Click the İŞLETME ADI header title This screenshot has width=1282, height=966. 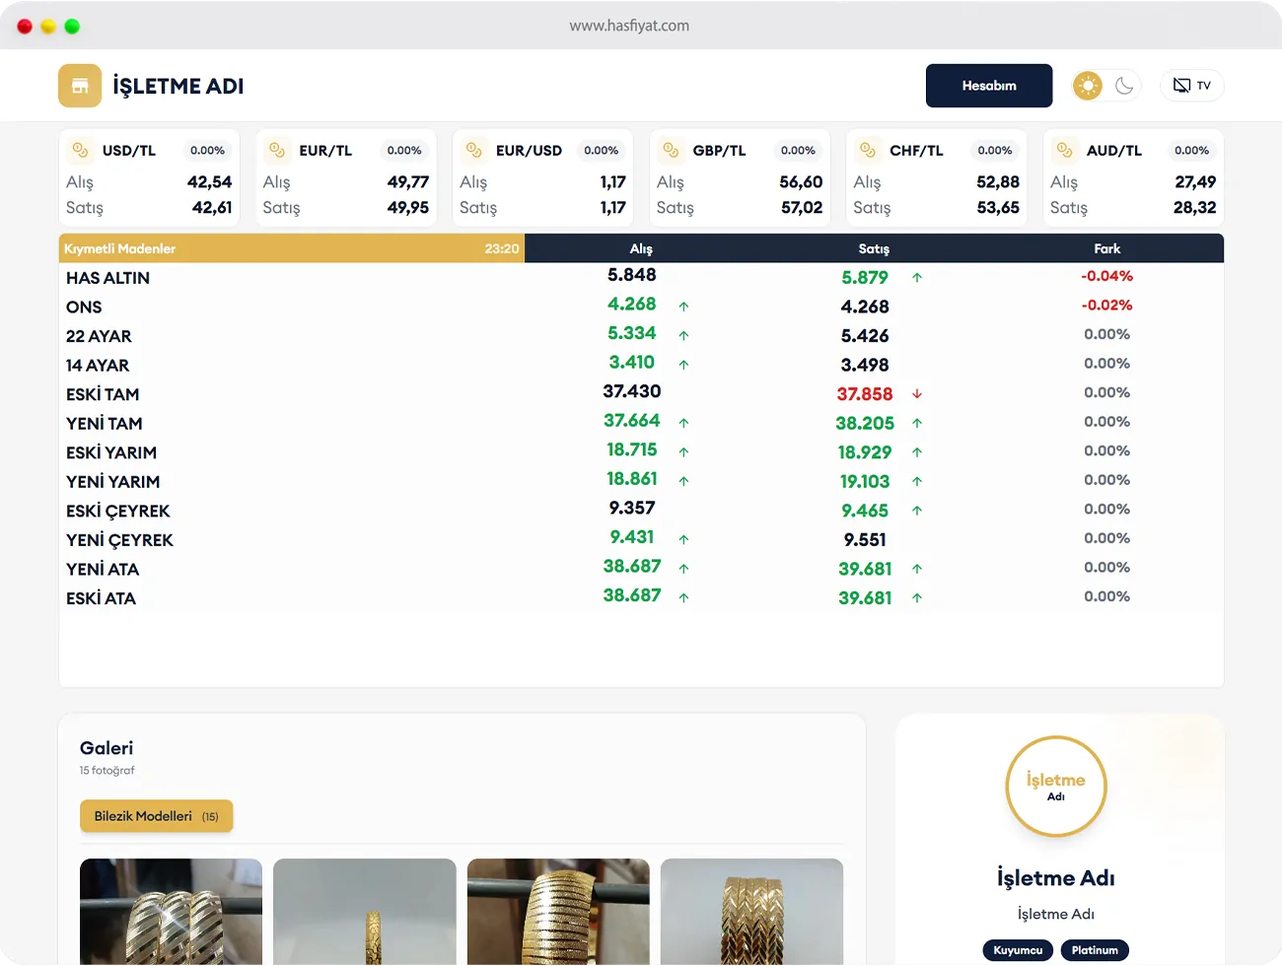(178, 86)
